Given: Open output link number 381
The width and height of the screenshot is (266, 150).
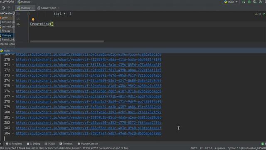Looking at the screenshot, I should 89,117.
